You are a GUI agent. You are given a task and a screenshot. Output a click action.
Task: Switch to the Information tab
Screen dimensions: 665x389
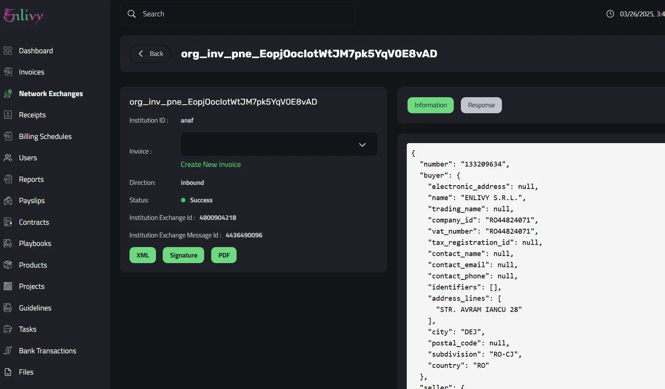coord(431,105)
